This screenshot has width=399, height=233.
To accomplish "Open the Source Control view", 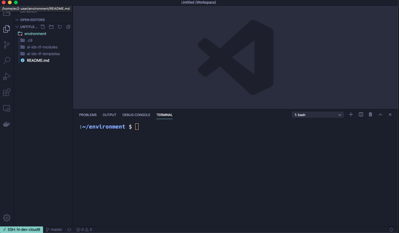I will click(7, 45).
